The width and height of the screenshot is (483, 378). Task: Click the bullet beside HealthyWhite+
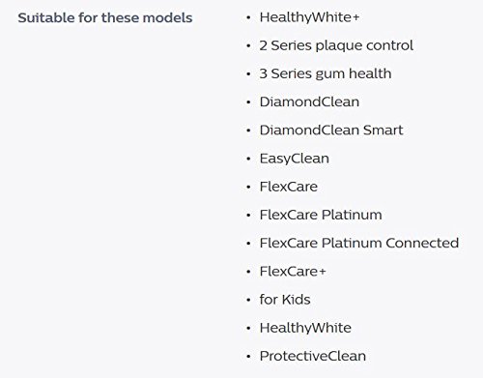pyautogui.click(x=248, y=17)
